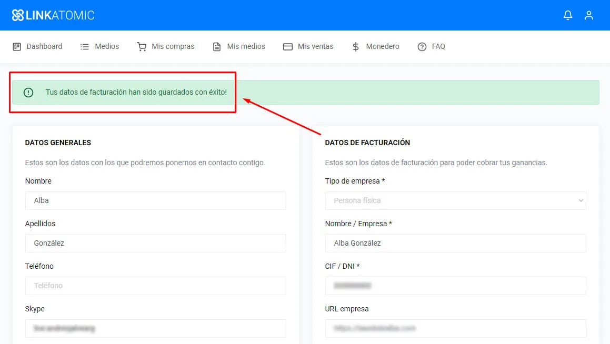Click the CIF / DNI input field

click(455, 286)
